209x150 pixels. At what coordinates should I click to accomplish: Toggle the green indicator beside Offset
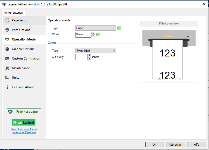pyautogui.click(x=98, y=35)
